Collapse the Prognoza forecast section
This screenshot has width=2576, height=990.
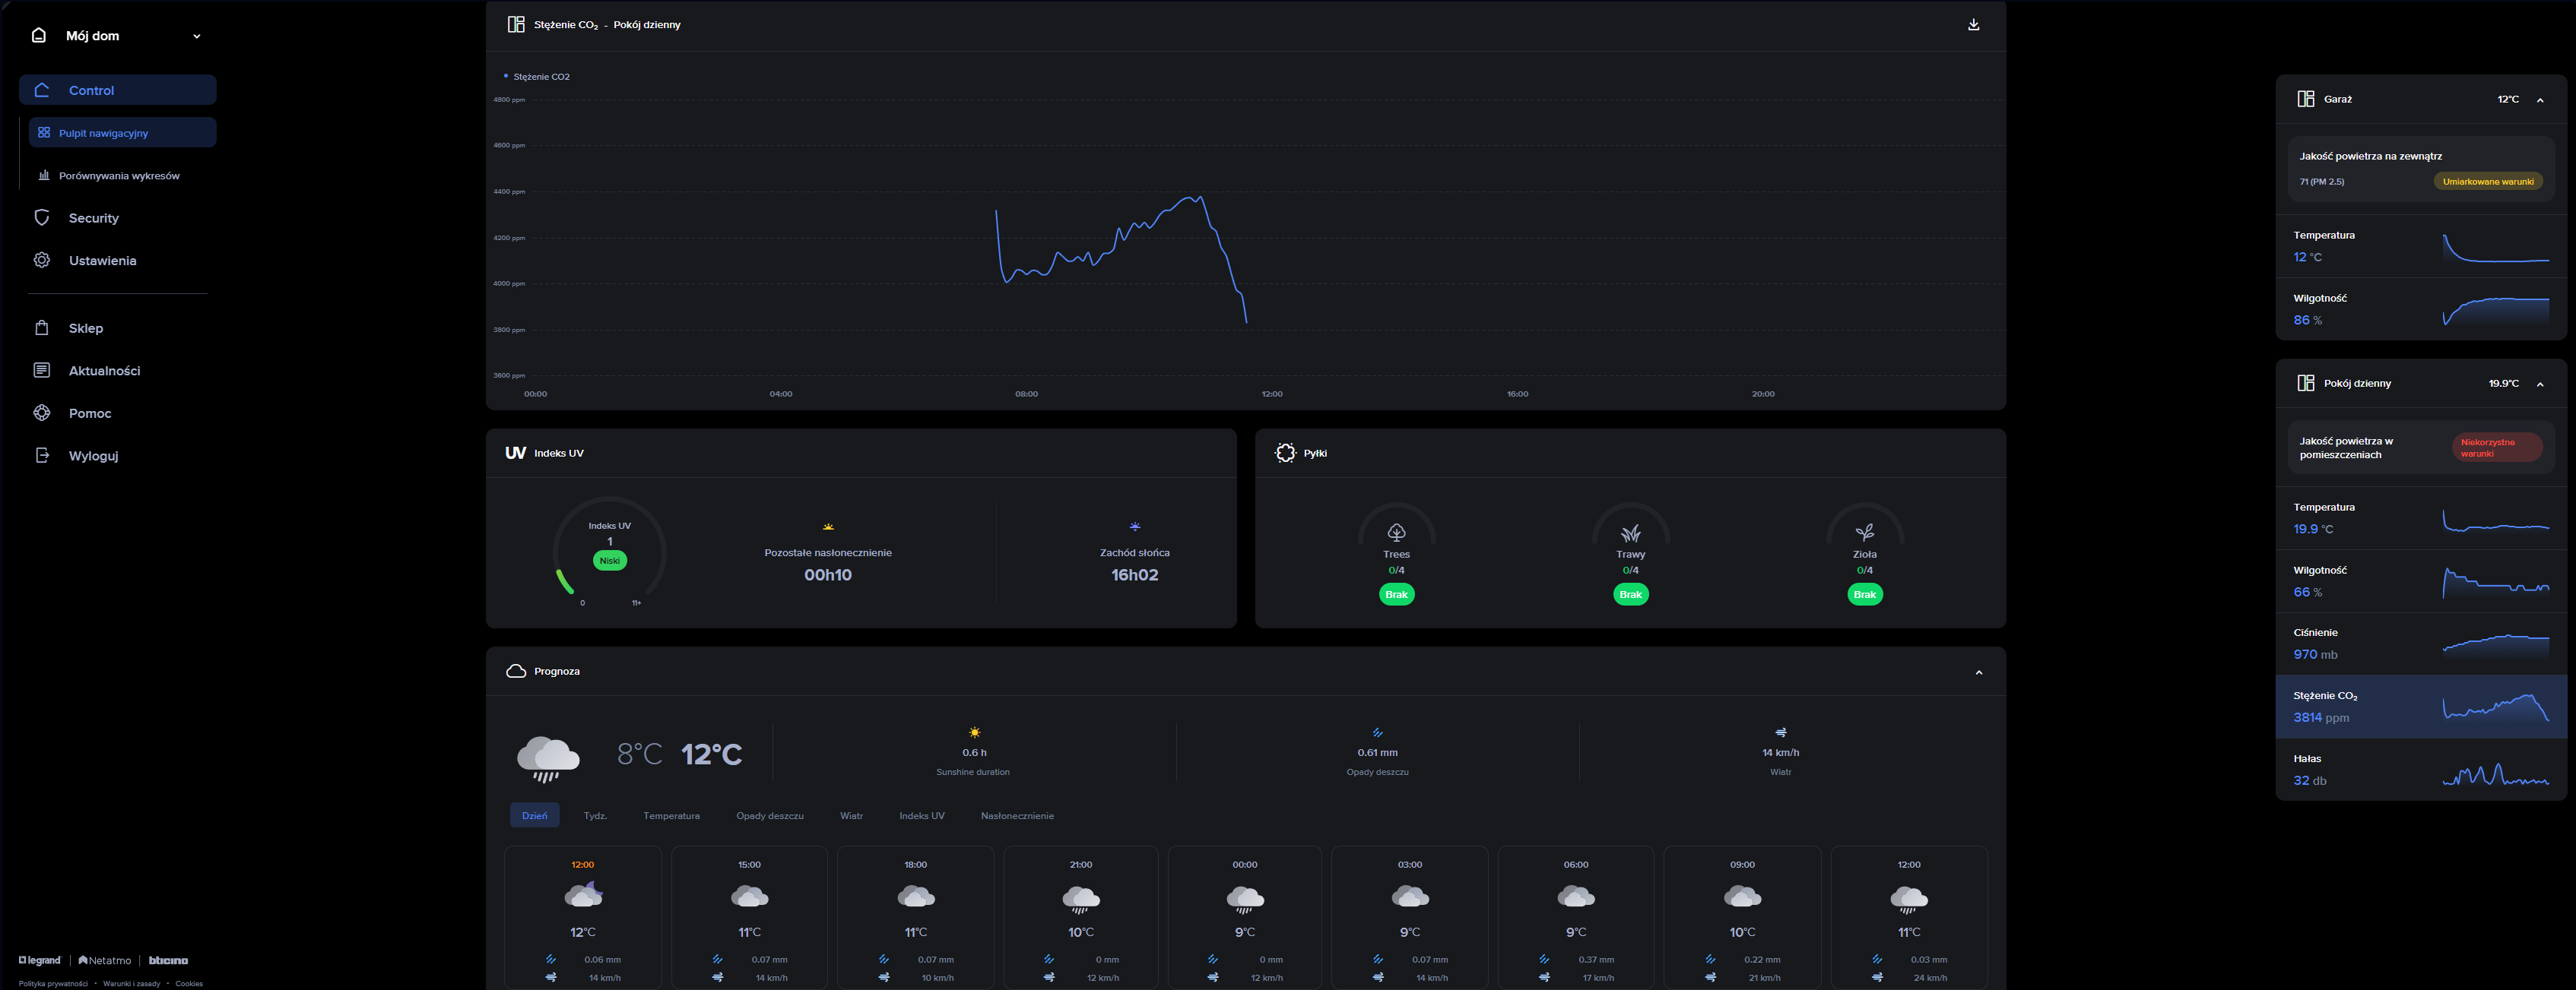tap(1978, 672)
